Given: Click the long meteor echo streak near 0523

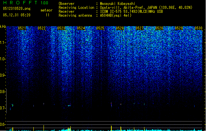Looking at the screenshot, I should click(x=69, y=105).
